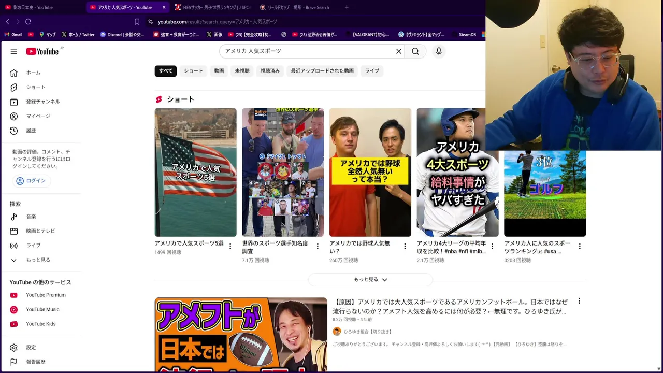This screenshot has width=663, height=373.
Task: Open Gmail bookmark in bookmarks bar
Action: click(13, 35)
